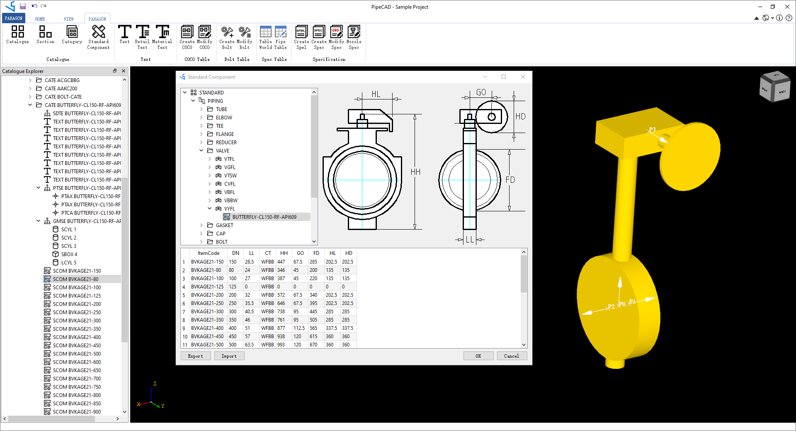Viewport: 796px width, 431px height.
Task: Open the Pipe Table tool
Action: 281,37
